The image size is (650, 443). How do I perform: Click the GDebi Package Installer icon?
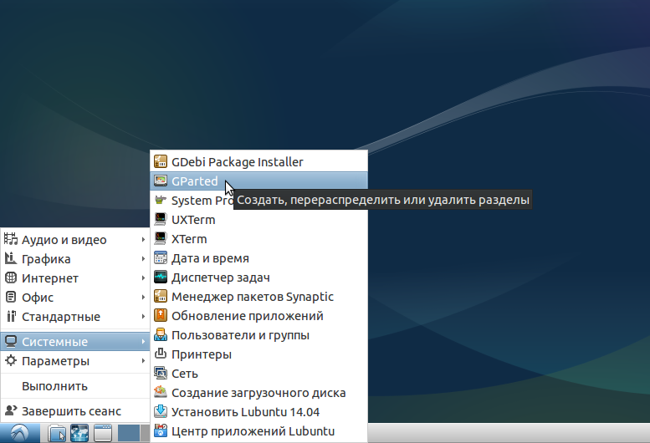(x=161, y=161)
